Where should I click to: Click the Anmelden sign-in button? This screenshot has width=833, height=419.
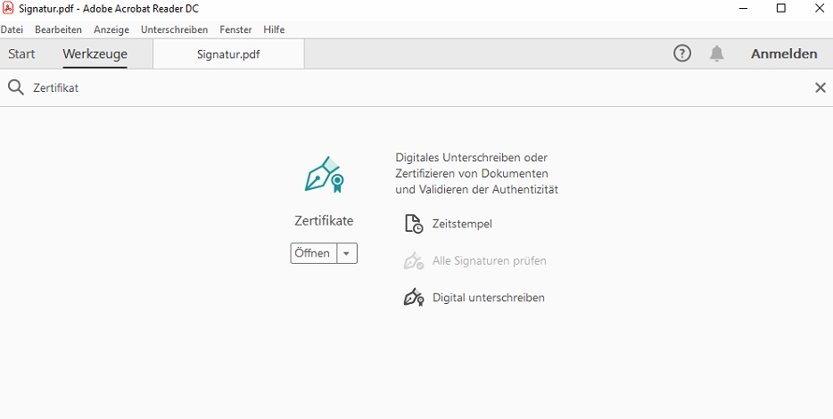tap(784, 53)
